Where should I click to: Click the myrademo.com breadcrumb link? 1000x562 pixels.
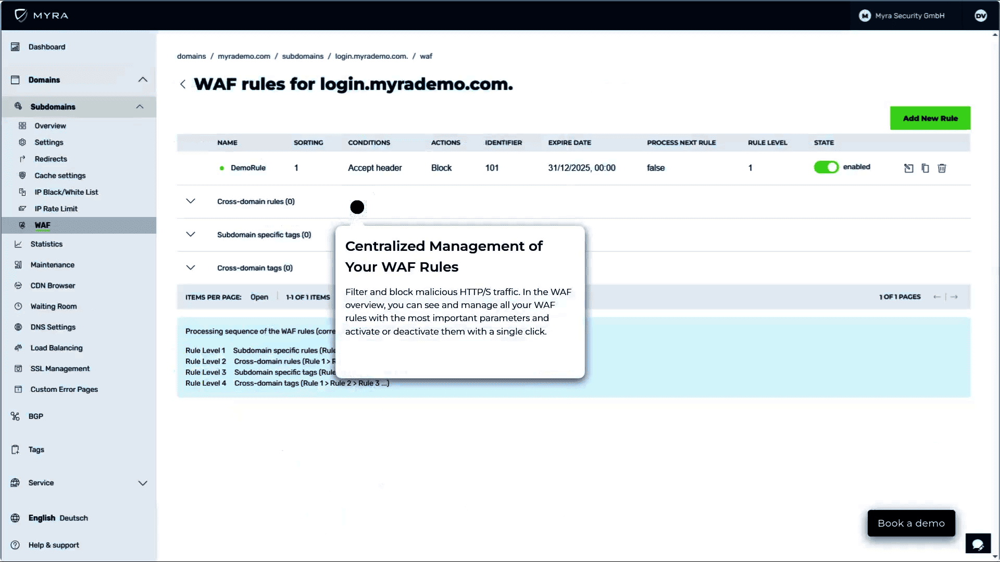(244, 56)
